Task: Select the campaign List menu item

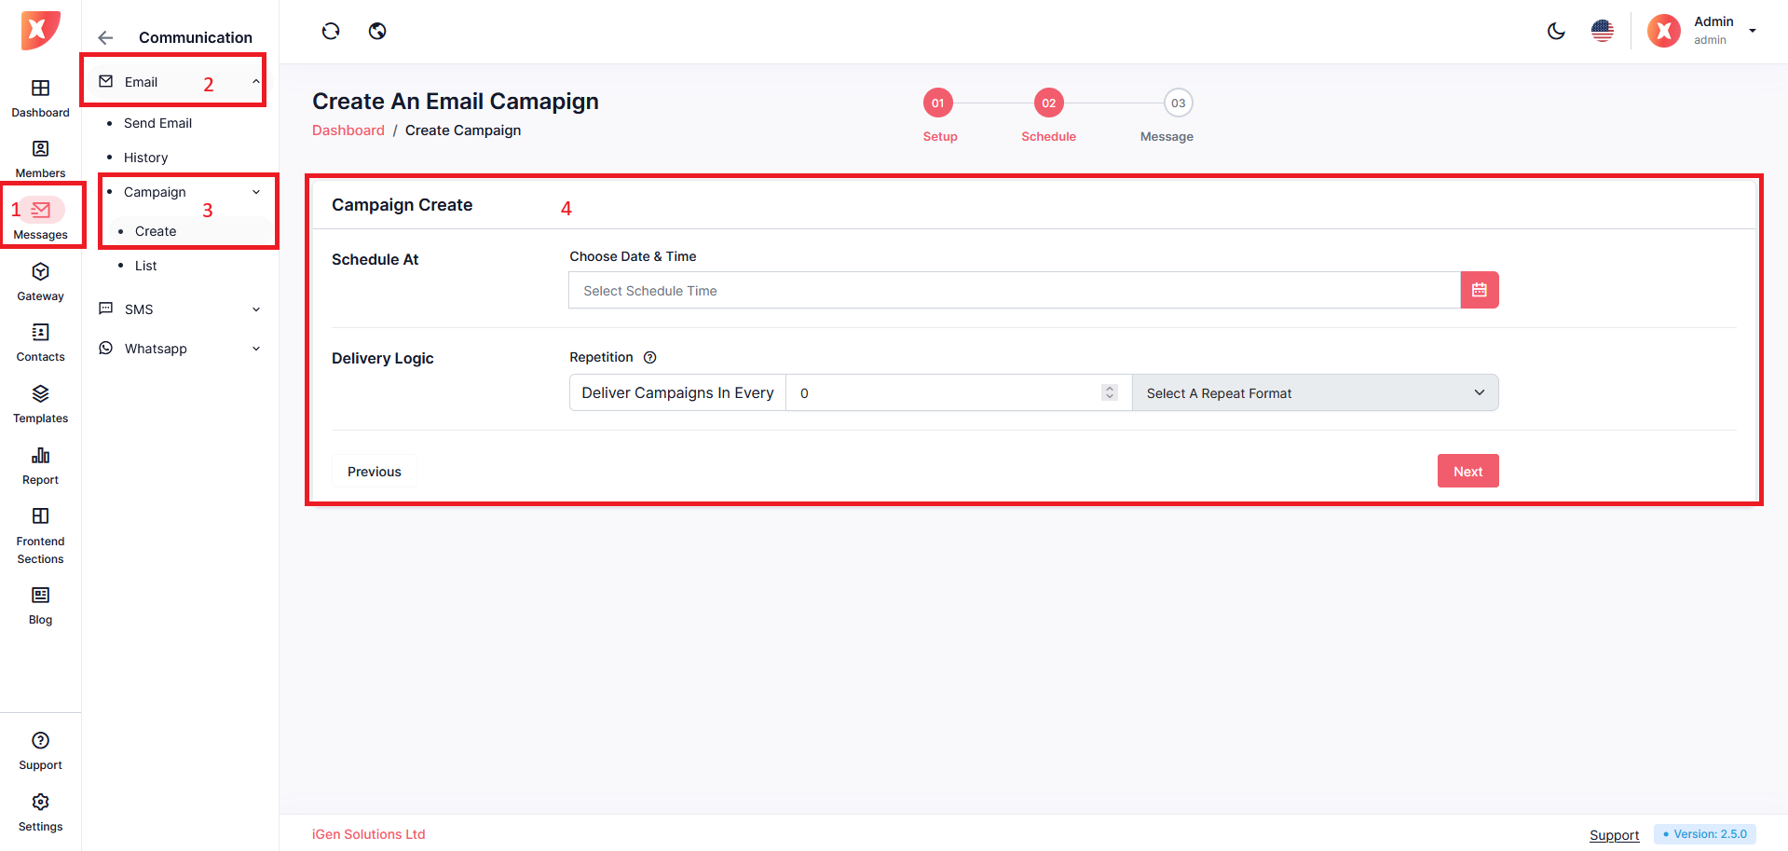Action: (x=145, y=266)
